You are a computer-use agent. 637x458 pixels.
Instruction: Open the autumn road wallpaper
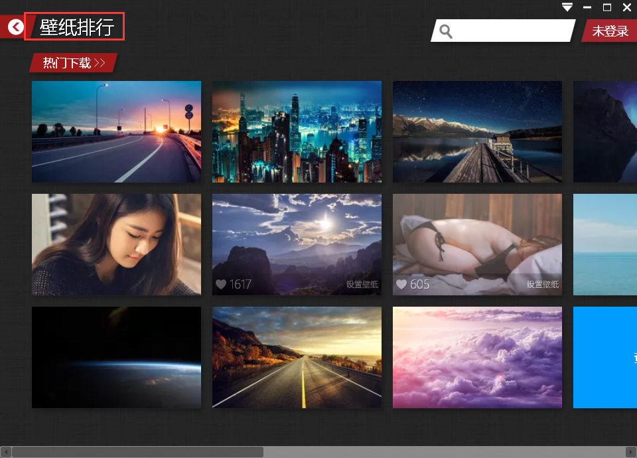(297, 357)
